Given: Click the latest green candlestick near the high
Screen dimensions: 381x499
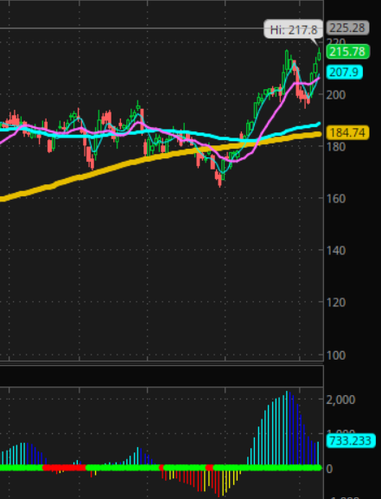Looking at the screenshot, I should pos(320,55).
